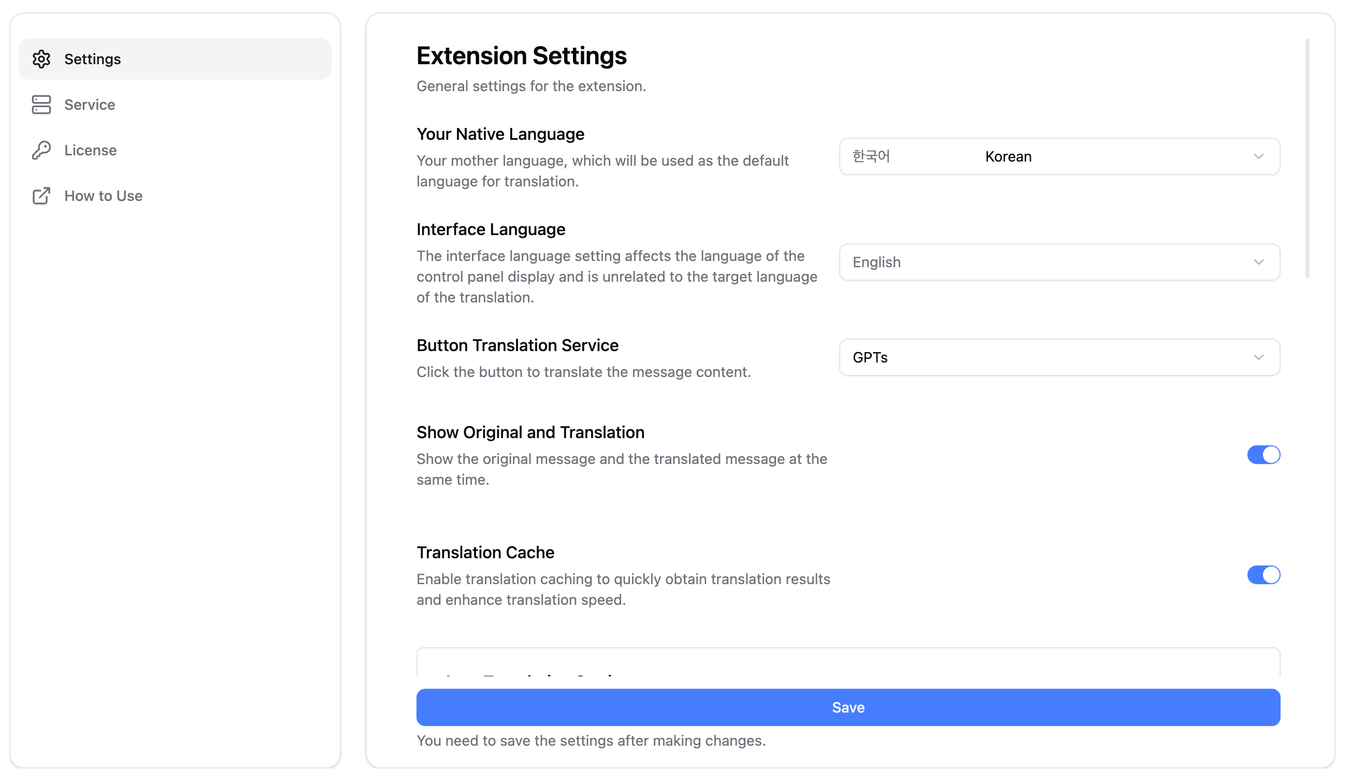Image resolution: width=1350 pixels, height=783 pixels.
Task: Click the gear icon beside Settings
Action: (41, 59)
